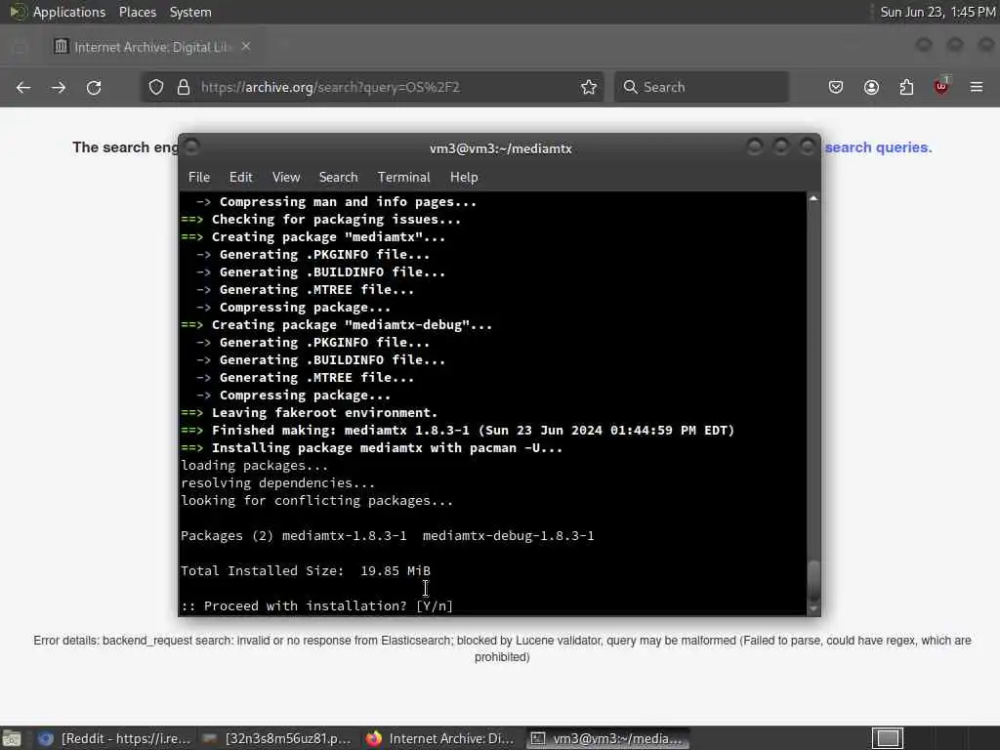The width and height of the screenshot is (1000, 750).
Task: Open the Firefox account icon
Action: (x=871, y=87)
